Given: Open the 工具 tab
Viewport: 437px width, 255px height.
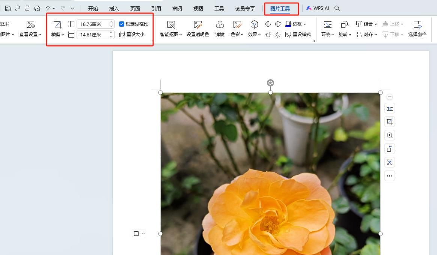Looking at the screenshot, I should pos(219,8).
